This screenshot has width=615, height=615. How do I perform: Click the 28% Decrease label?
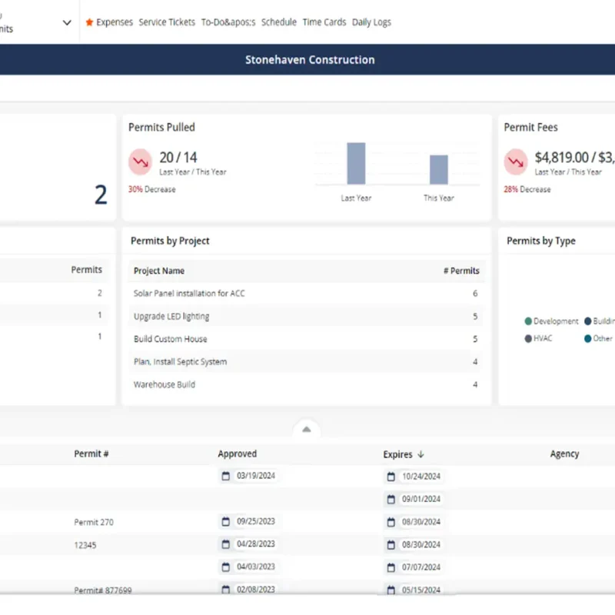click(527, 189)
